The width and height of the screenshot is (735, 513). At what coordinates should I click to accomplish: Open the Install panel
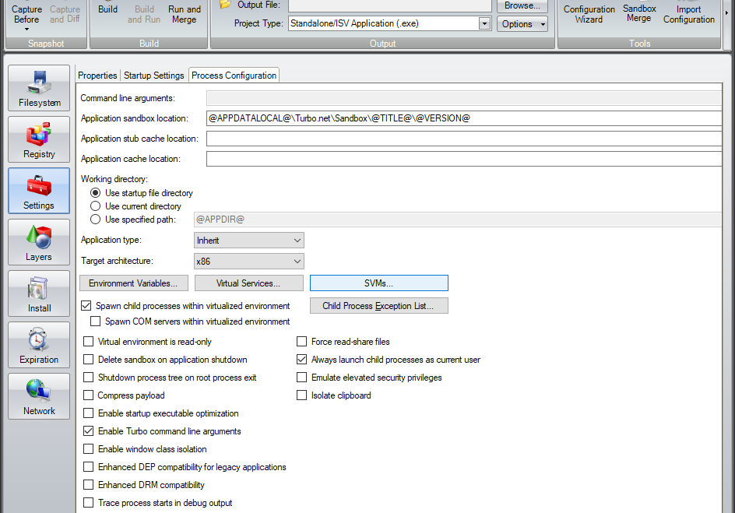[x=39, y=293]
